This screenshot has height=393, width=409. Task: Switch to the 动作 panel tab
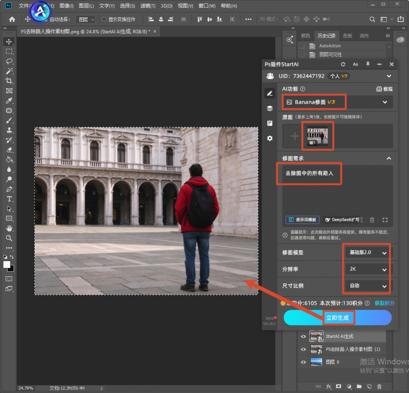point(364,36)
